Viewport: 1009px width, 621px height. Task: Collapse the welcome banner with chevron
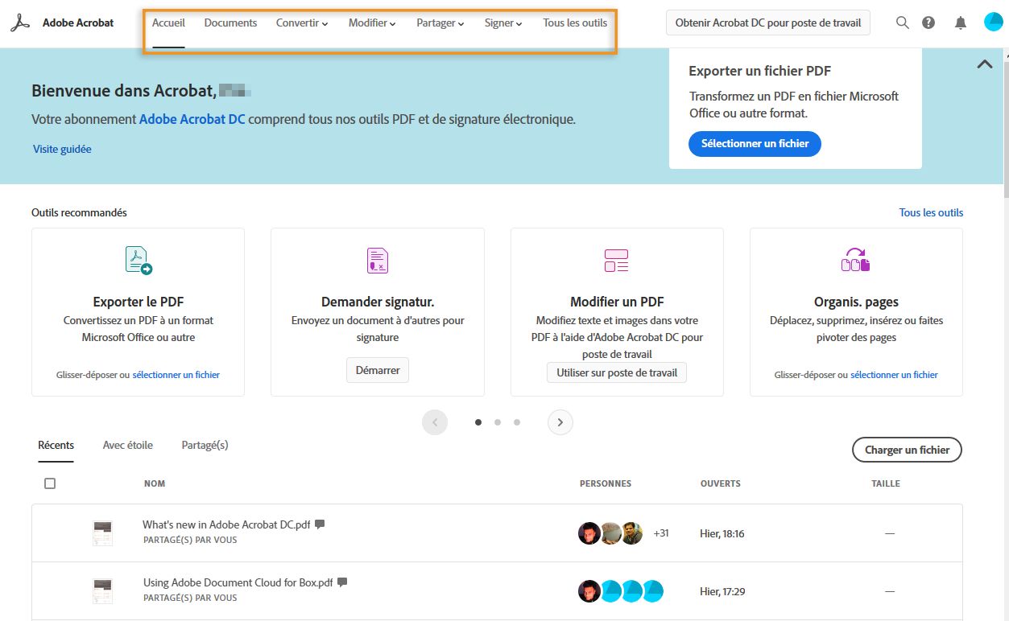coord(984,64)
